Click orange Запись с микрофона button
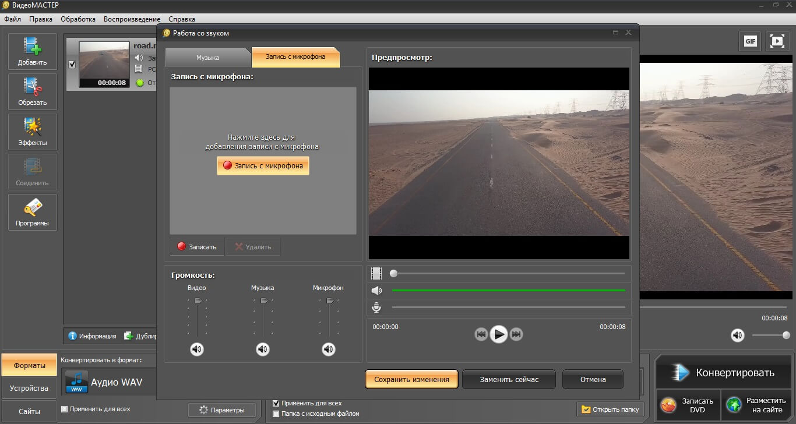Image resolution: width=796 pixels, height=424 pixels. pos(263,165)
